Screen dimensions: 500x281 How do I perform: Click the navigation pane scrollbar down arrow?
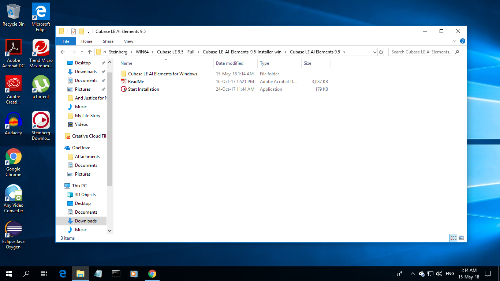[x=109, y=231]
